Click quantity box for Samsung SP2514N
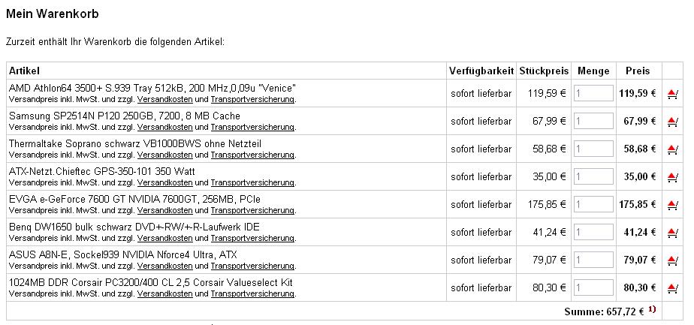This screenshot has width=694, height=325. (593, 121)
